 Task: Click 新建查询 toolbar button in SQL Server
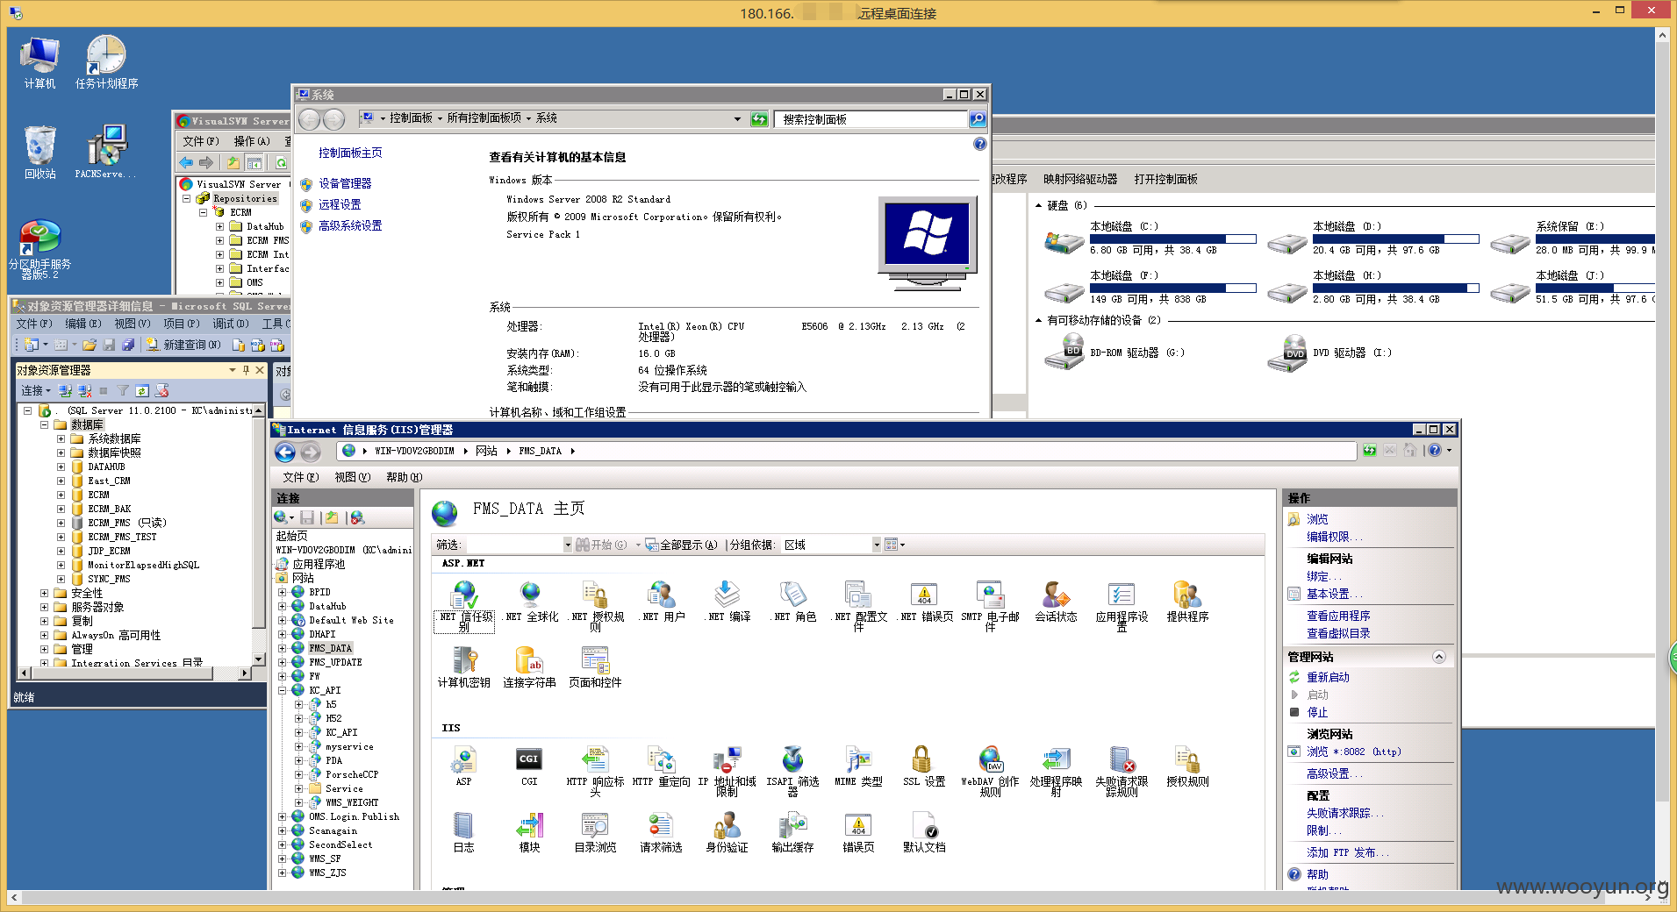(183, 345)
